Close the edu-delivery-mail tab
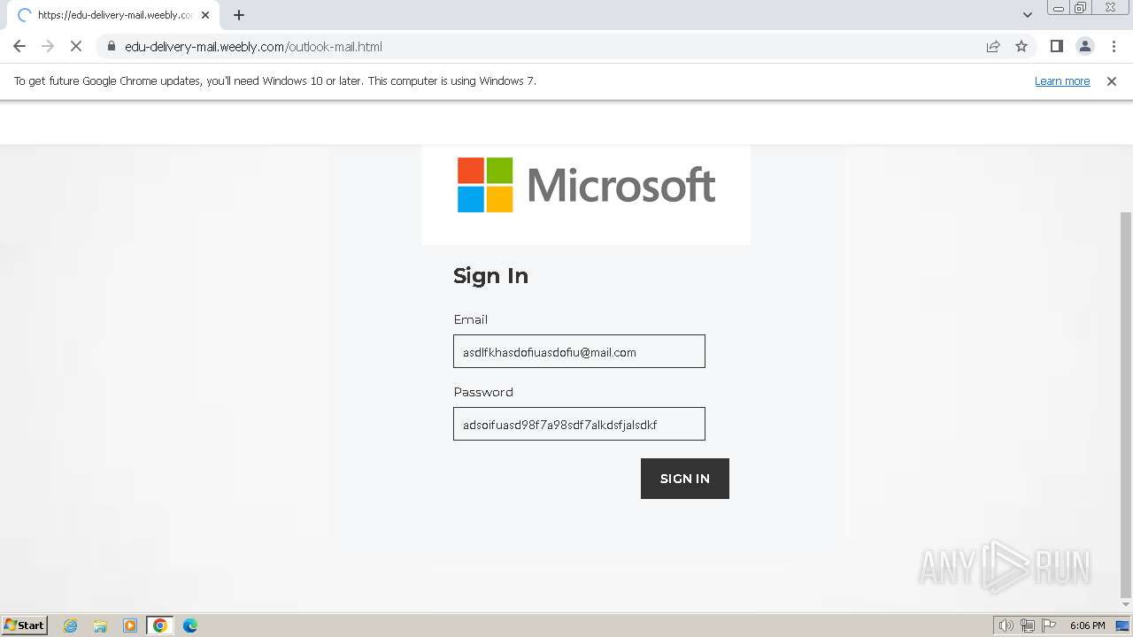 205,15
